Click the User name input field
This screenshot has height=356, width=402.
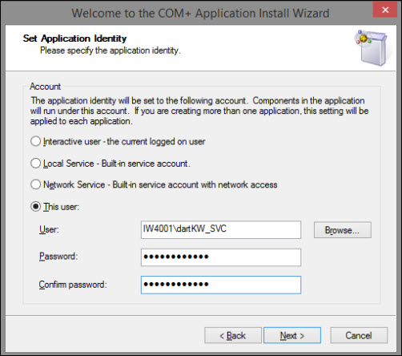(x=221, y=229)
